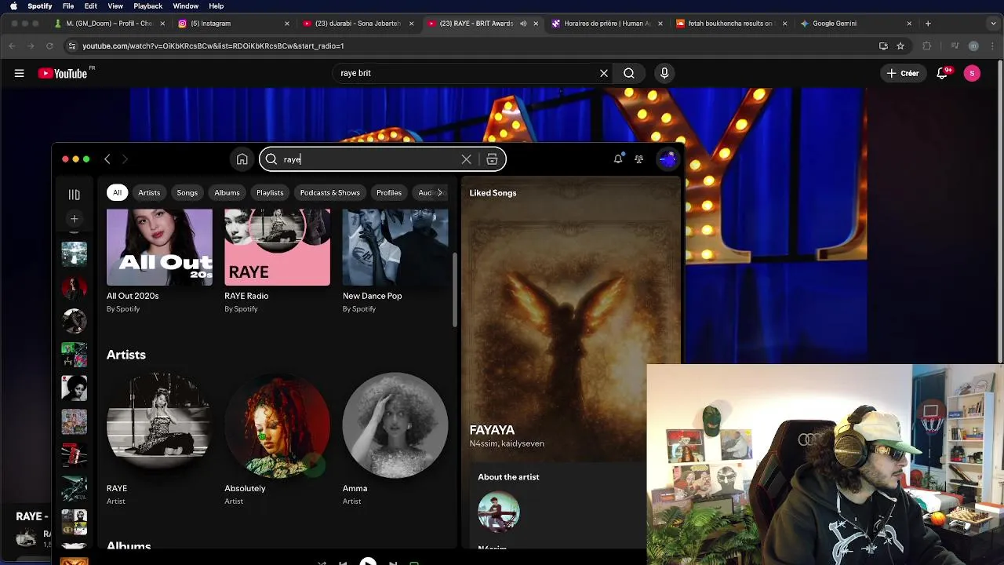Toggle repeat in the Spotify player
1004x565 pixels.
[414, 563]
